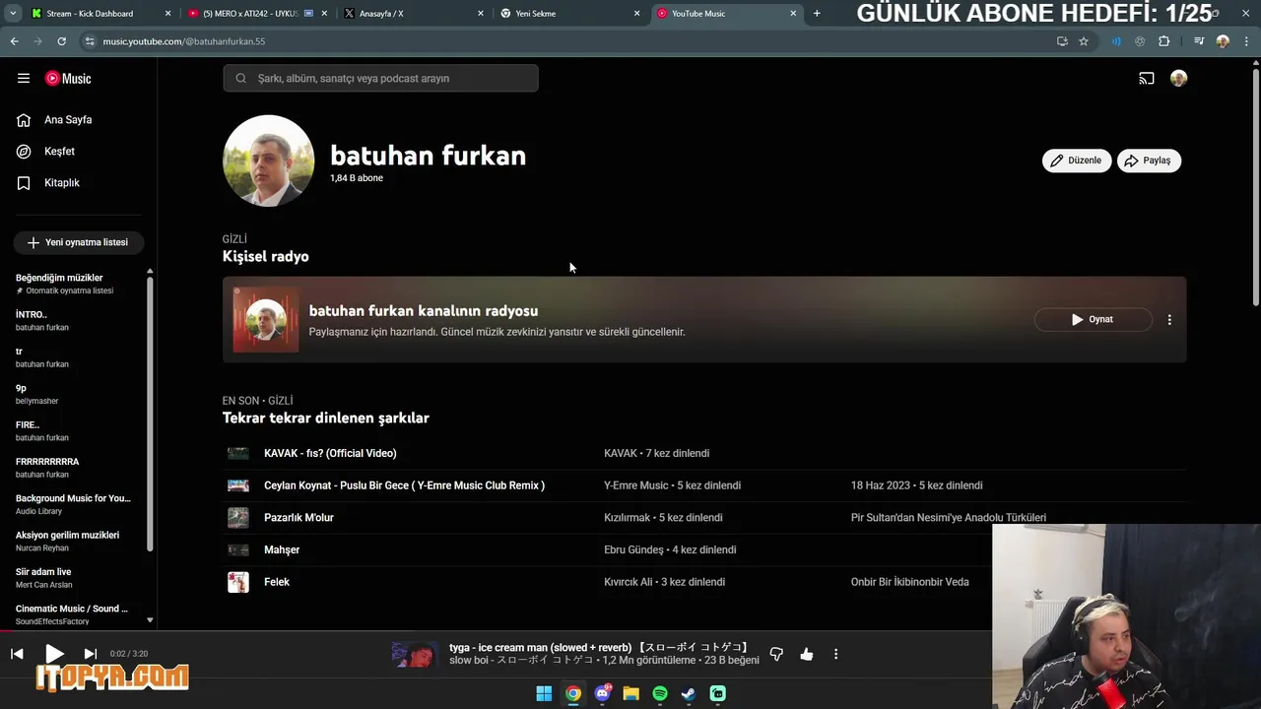Screen dimensions: 1261x709
Task: Focus the song search field
Action: click(380, 79)
